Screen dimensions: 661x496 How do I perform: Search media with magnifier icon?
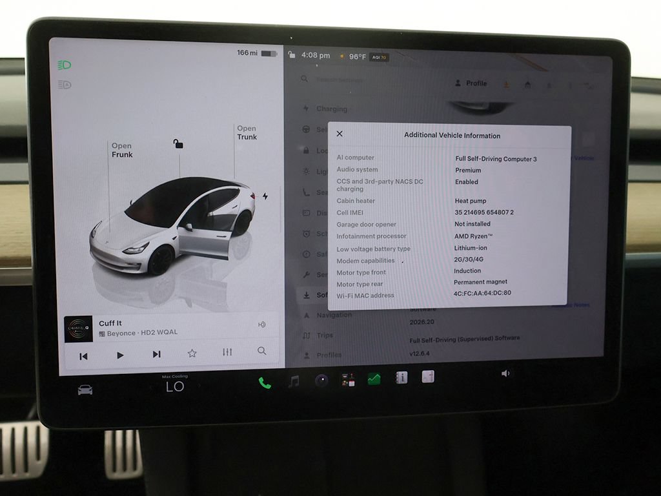click(x=262, y=351)
